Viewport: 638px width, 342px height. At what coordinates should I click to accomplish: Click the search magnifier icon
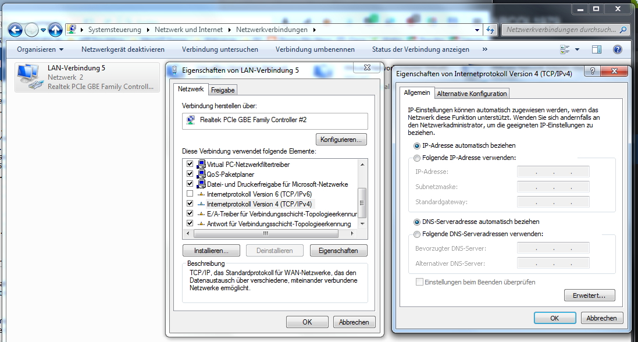pos(623,30)
